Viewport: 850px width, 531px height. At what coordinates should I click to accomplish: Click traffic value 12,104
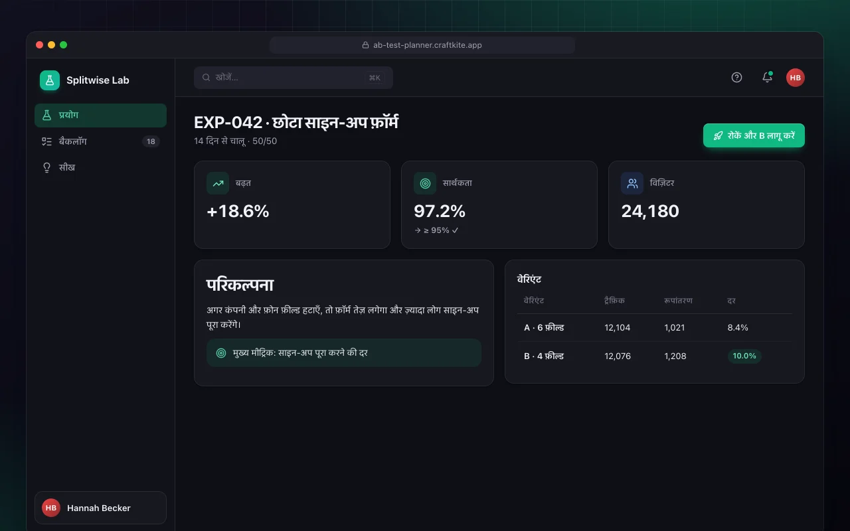coord(618,328)
